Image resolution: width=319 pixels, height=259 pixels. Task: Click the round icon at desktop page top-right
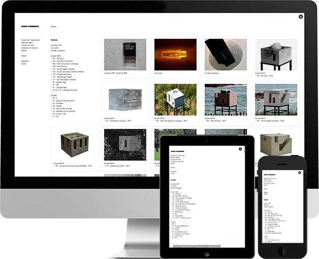pyautogui.click(x=301, y=17)
